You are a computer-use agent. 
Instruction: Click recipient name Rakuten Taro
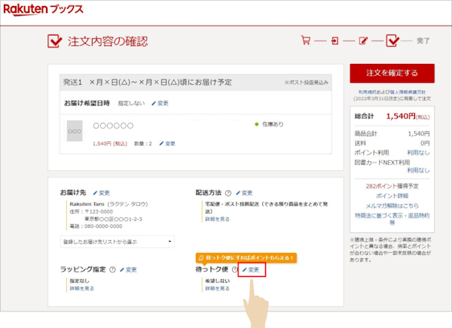coord(87,204)
